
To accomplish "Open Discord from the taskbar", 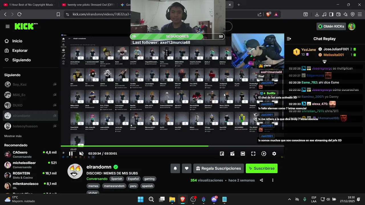I will [x=214, y=199].
